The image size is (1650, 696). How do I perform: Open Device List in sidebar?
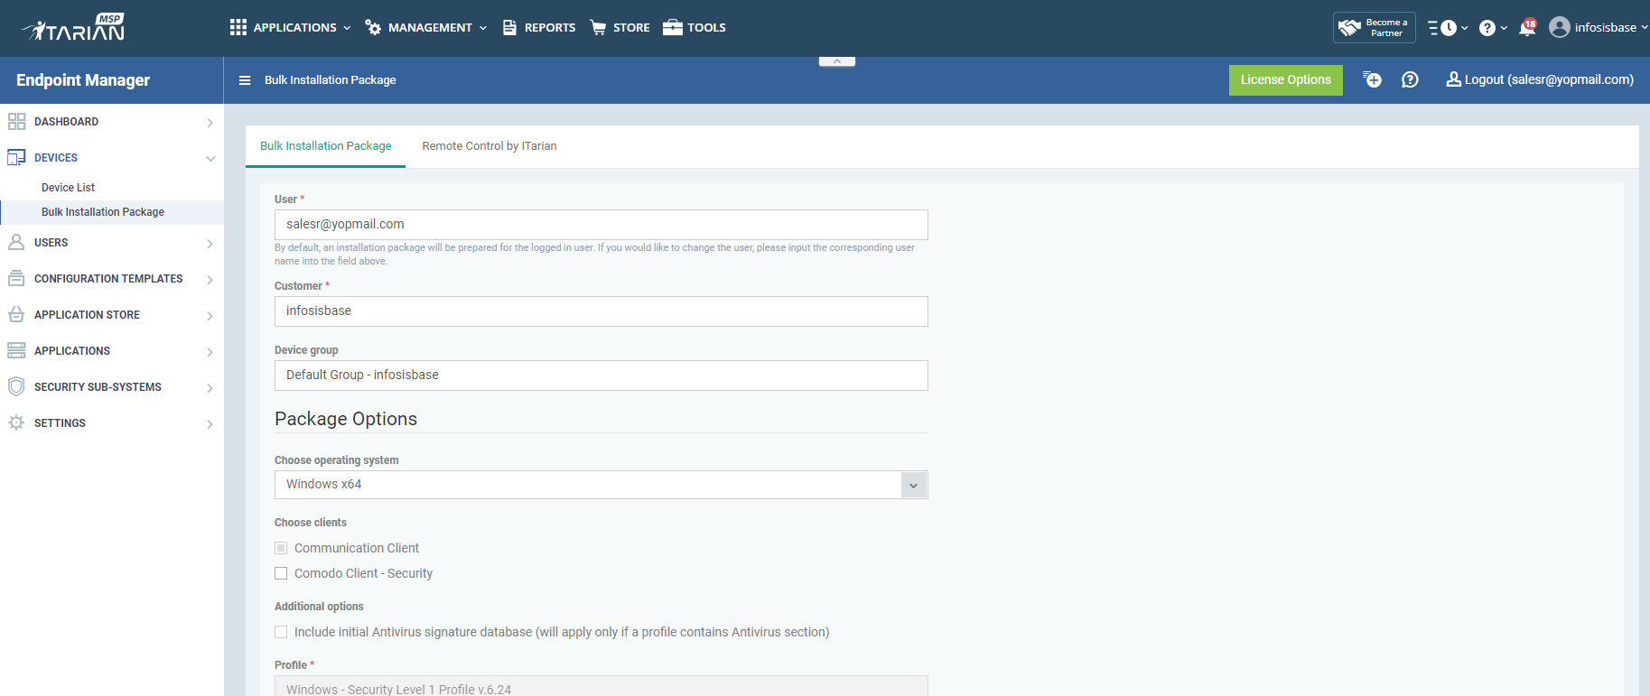(x=68, y=188)
